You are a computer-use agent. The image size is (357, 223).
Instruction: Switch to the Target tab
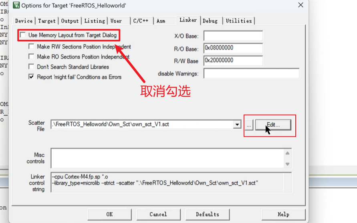(47, 21)
